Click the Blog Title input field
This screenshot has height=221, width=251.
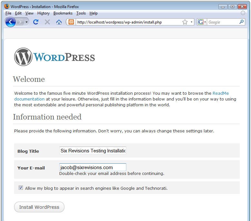coord(93,150)
